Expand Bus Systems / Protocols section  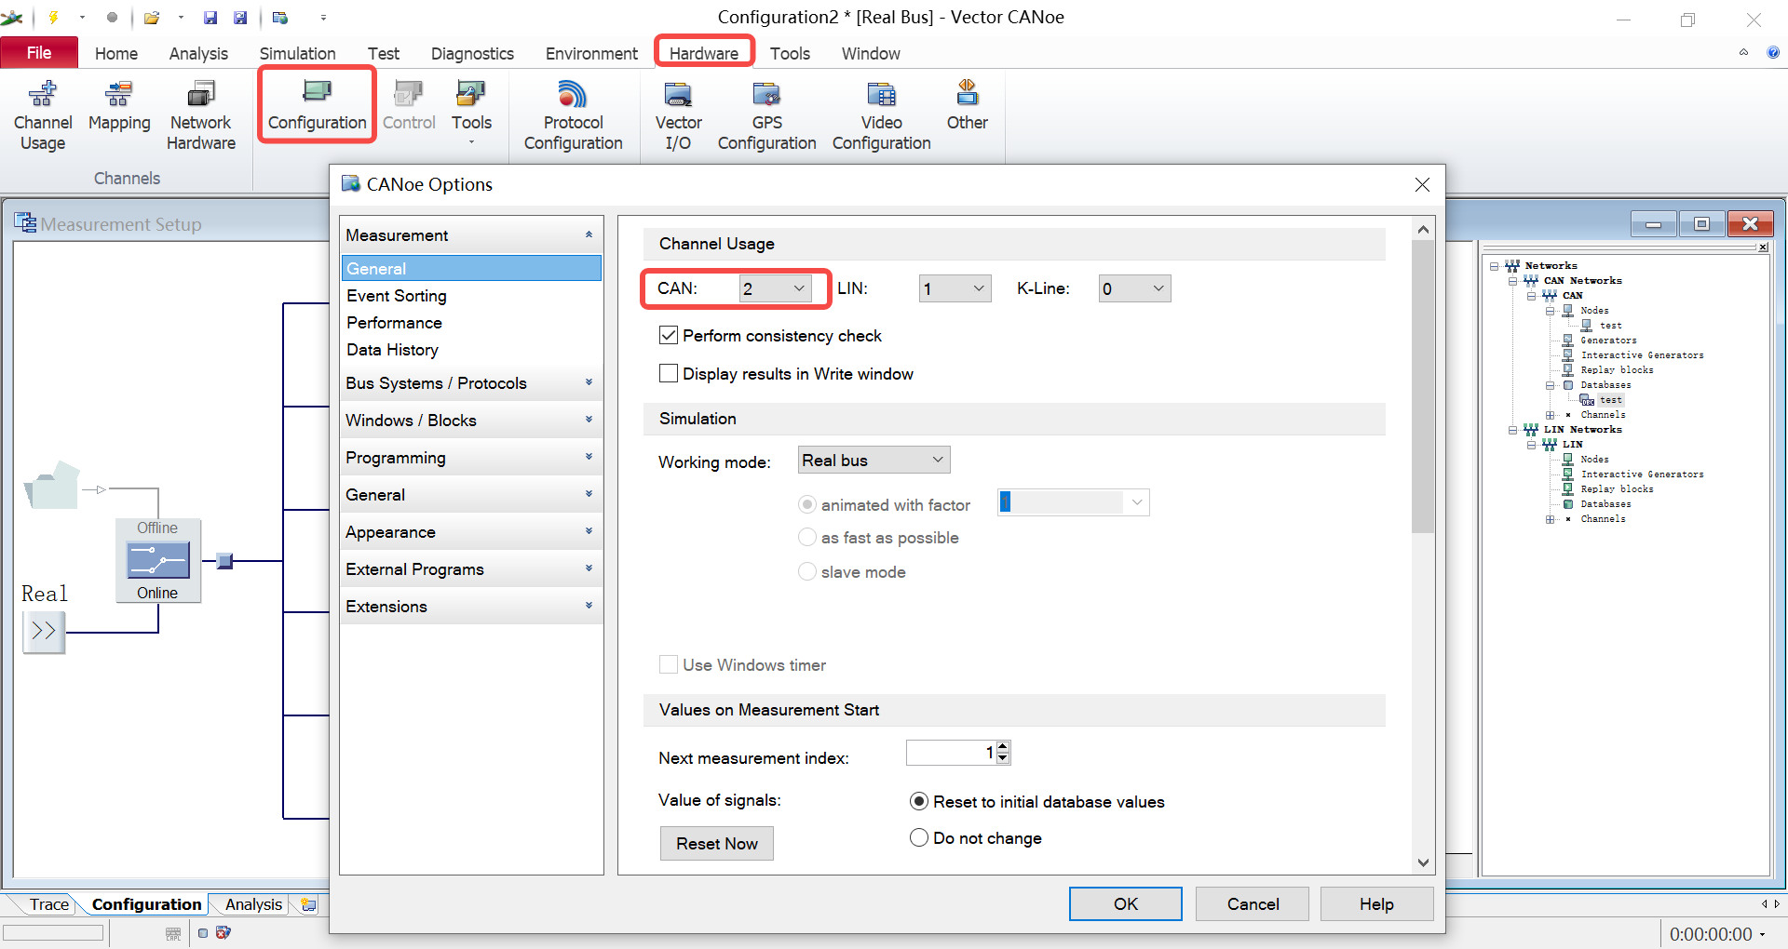point(471,382)
